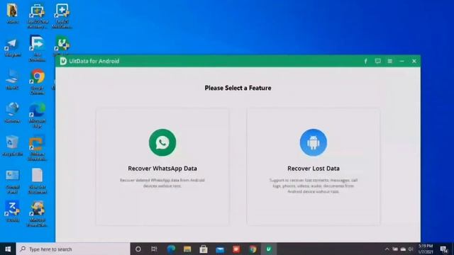Open the notification center icon
Screen dimensions: 454x255
coord(444,249)
